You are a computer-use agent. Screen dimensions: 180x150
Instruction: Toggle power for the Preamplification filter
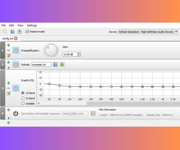click(16, 50)
